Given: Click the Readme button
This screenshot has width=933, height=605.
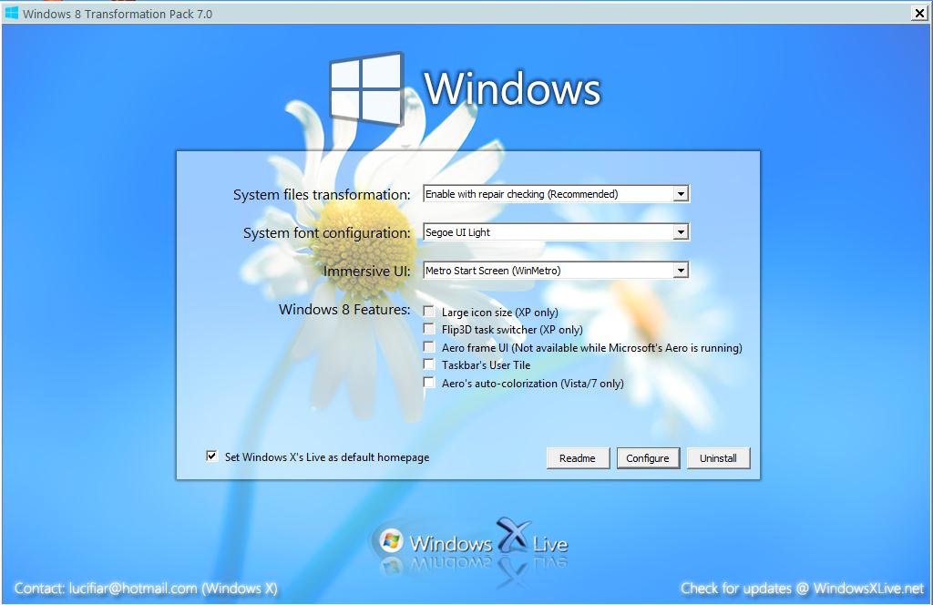Looking at the screenshot, I should pos(578,457).
